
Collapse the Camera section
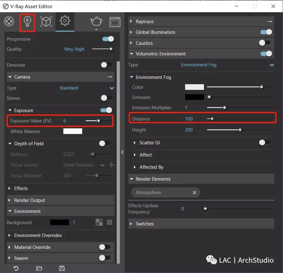click(10, 77)
